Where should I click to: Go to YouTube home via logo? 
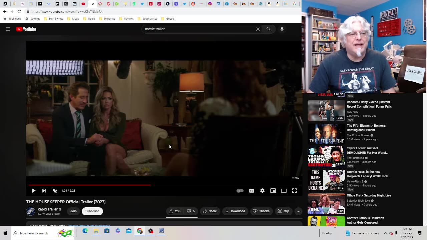(26, 29)
